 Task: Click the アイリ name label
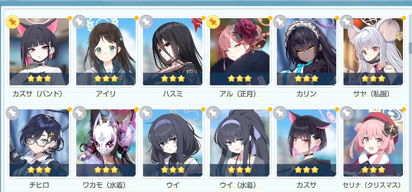[106, 94]
